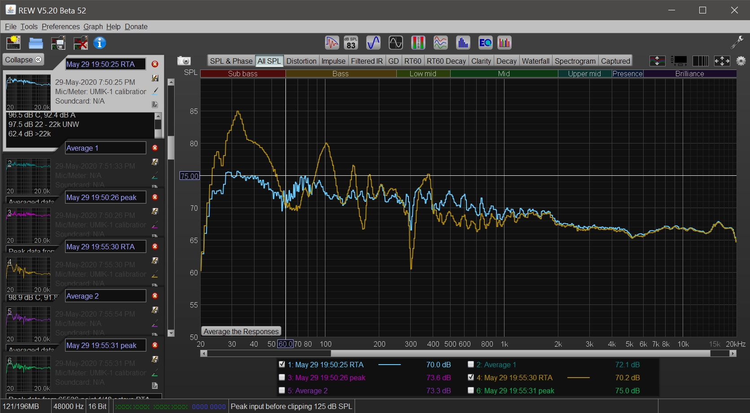
Task: Open the Info panel icon
Action: coord(100,43)
